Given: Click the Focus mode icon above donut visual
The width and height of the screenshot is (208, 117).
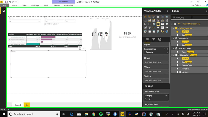Looking at the screenshot, I should (x=80, y=48).
